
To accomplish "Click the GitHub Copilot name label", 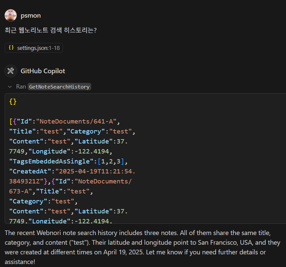I will (x=43, y=71).
